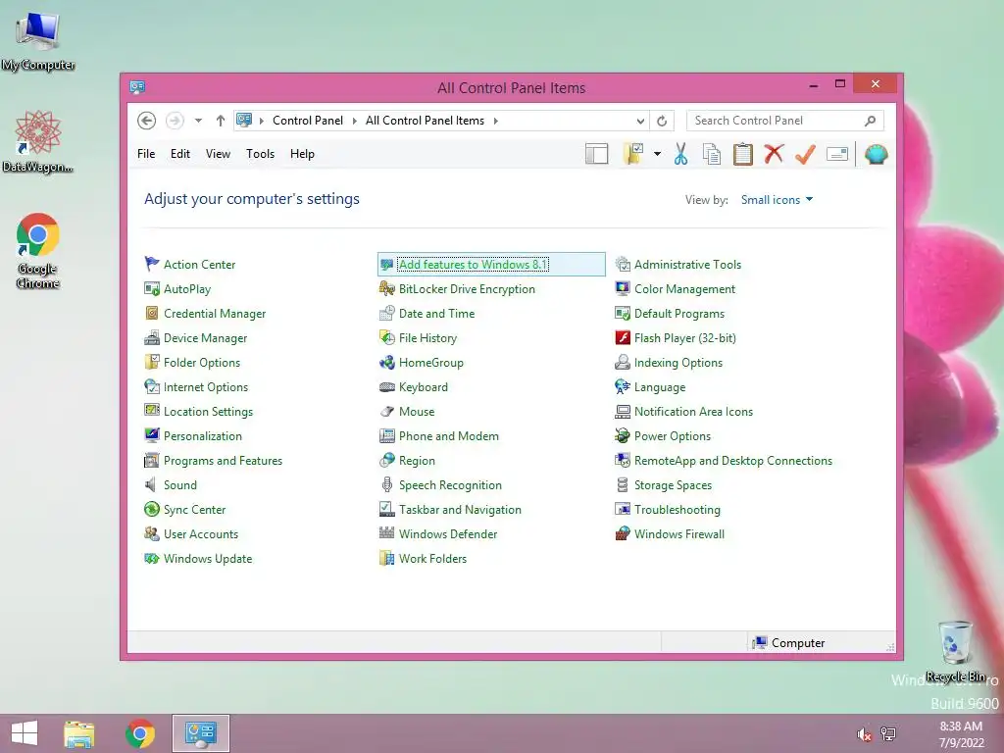
Task: Open the View menu
Action: 218,154
